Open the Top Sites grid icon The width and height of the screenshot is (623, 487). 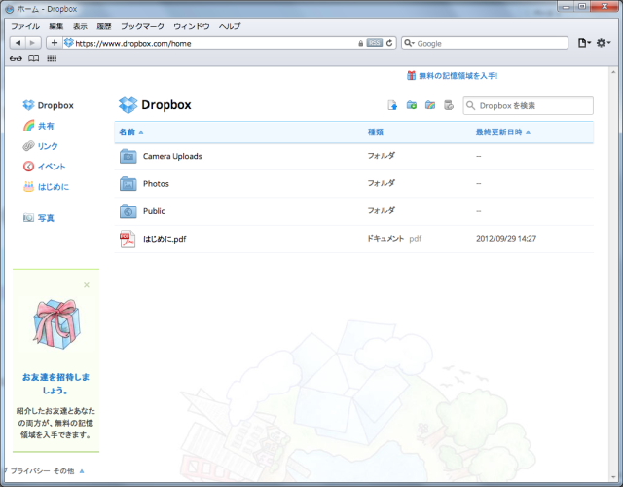point(52,58)
